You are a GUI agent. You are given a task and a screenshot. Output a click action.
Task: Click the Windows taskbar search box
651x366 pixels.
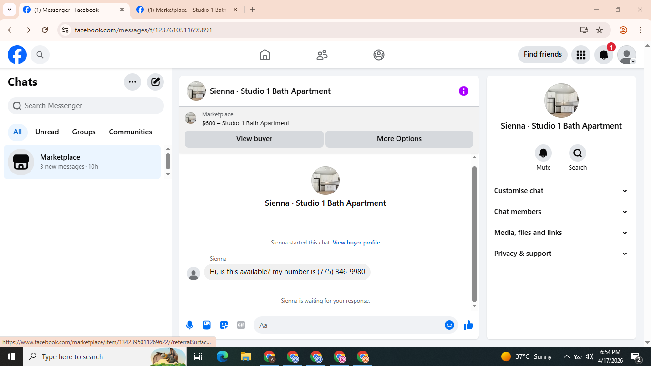point(105,356)
